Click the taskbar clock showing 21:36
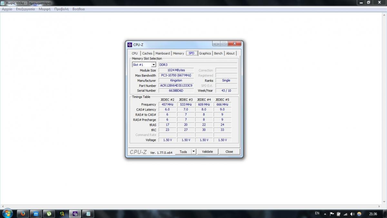 (373, 214)
